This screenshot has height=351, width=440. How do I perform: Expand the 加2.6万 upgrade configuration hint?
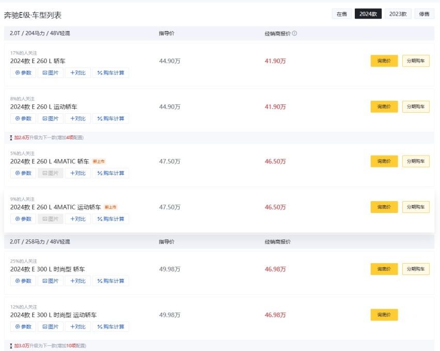pos(46,138)
